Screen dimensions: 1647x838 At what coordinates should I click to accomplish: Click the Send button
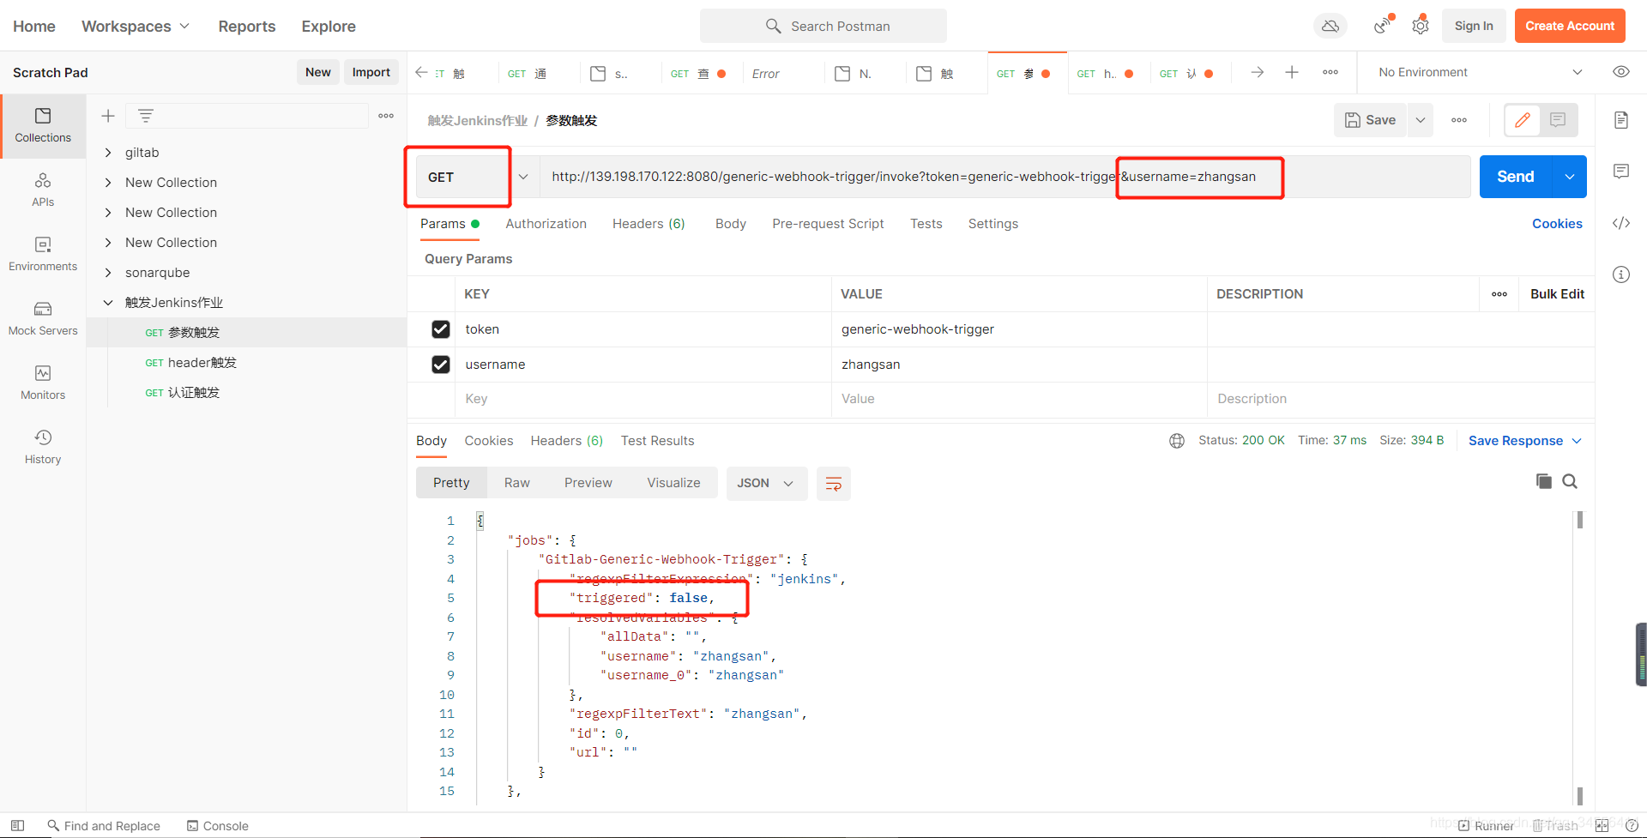coord(1516,177)
